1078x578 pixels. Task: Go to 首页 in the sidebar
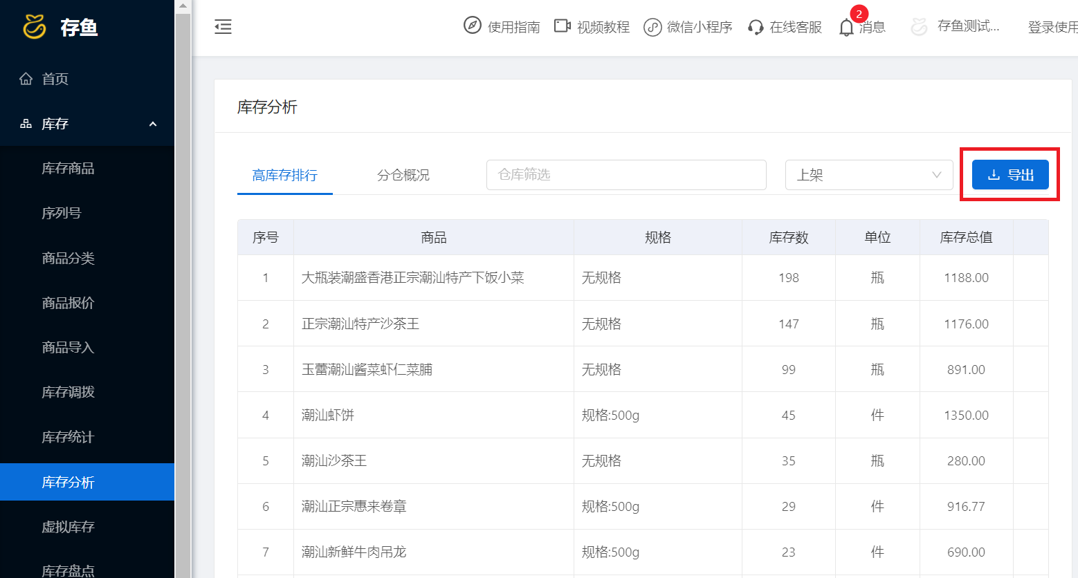(55, 79)
